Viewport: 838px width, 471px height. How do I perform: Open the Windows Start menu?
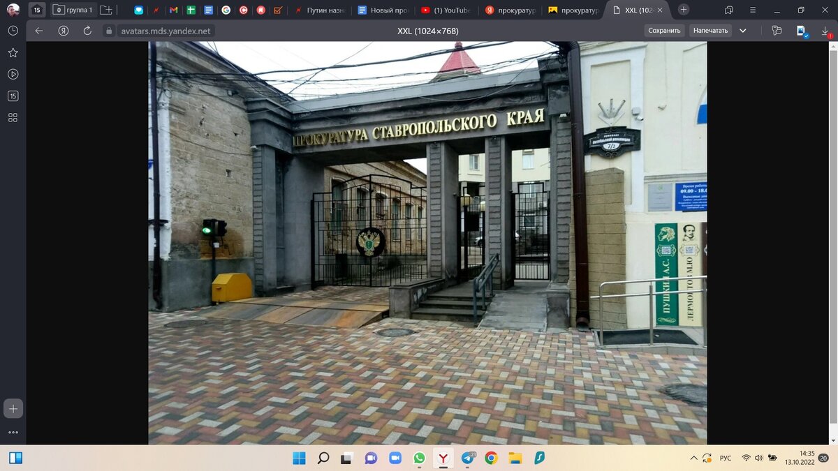tap(299, 458)
